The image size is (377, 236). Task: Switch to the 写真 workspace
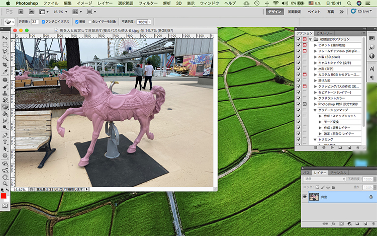click(331, 12)
